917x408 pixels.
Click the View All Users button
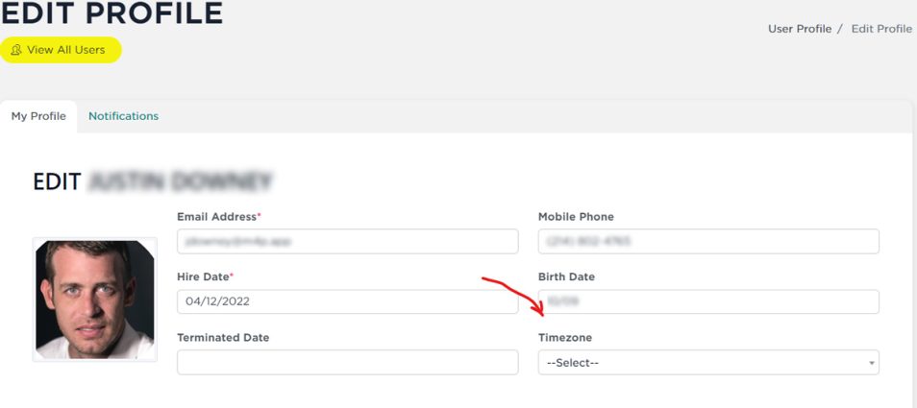(61, 50)
